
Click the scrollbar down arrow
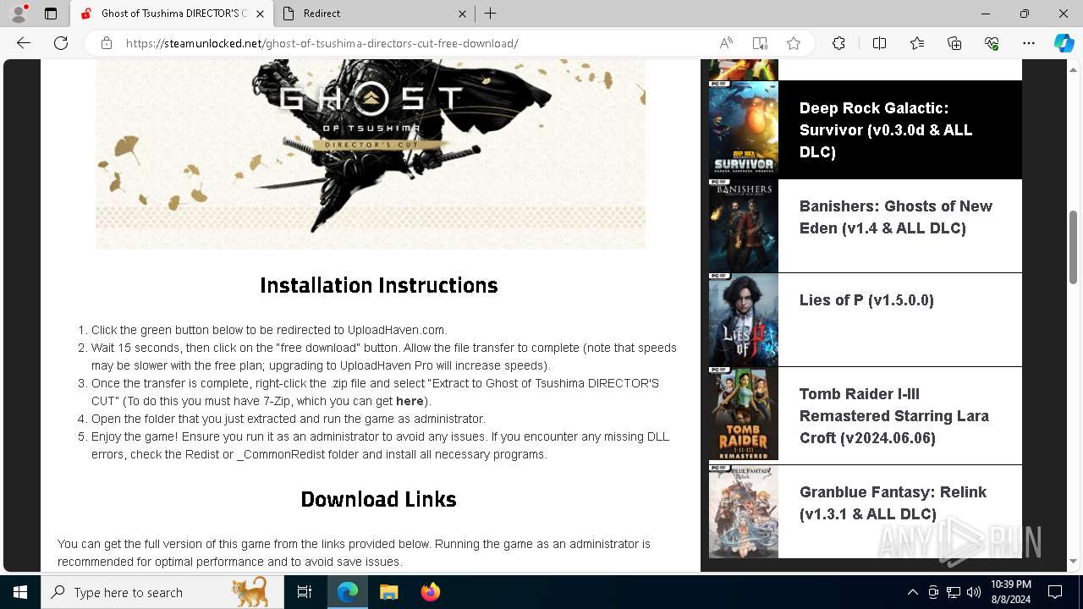pos(1073,561)
